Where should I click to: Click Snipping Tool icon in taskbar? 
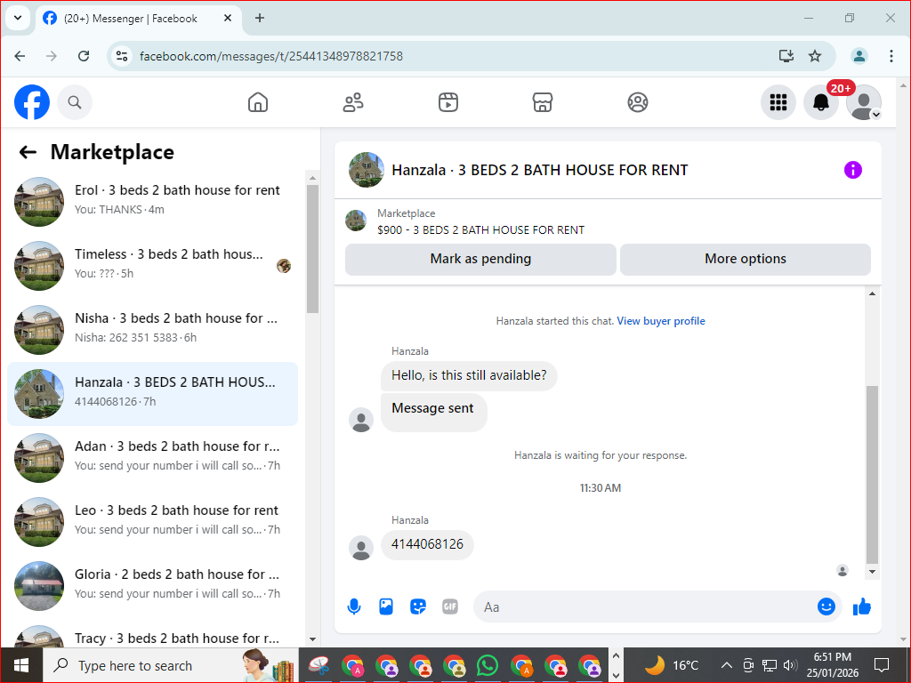click(319, 665)
